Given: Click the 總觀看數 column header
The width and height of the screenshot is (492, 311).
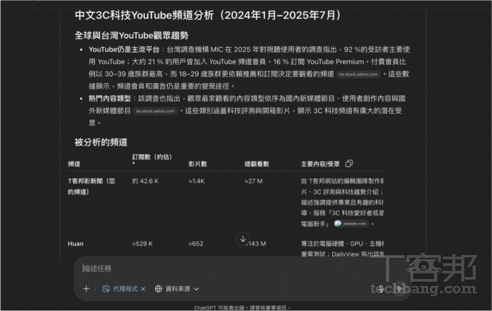Looking at the screenshot, I should coord(257,164).
